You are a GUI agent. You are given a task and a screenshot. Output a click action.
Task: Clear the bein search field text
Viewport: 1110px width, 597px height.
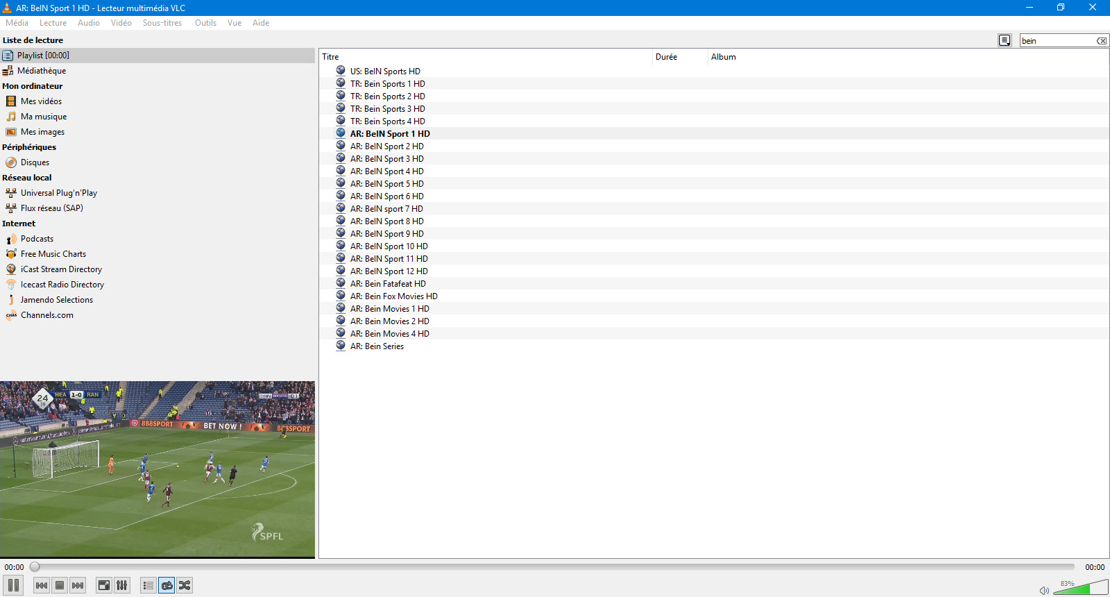[x=1101, y=41]
